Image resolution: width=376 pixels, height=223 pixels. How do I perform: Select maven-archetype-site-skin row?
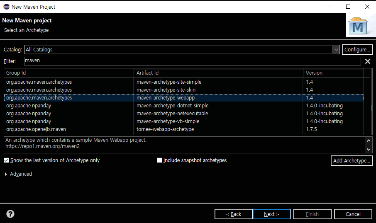184,90
